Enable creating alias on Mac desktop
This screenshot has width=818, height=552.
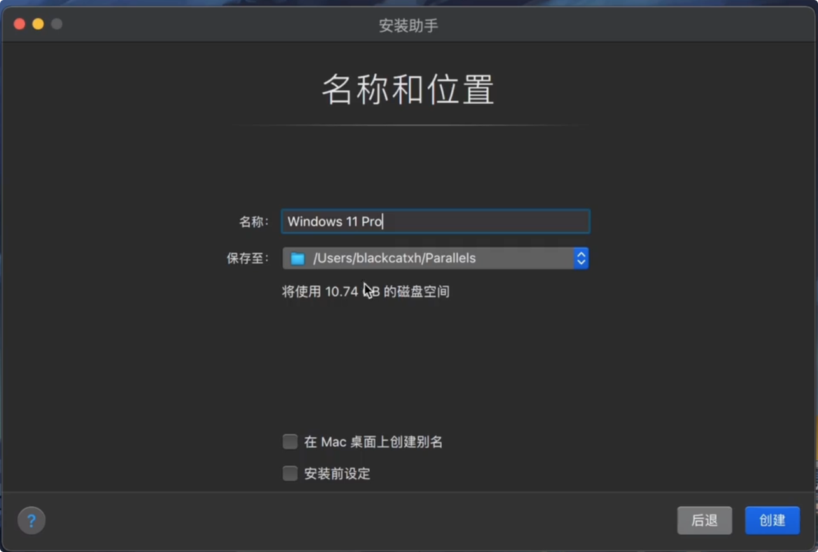290,442
